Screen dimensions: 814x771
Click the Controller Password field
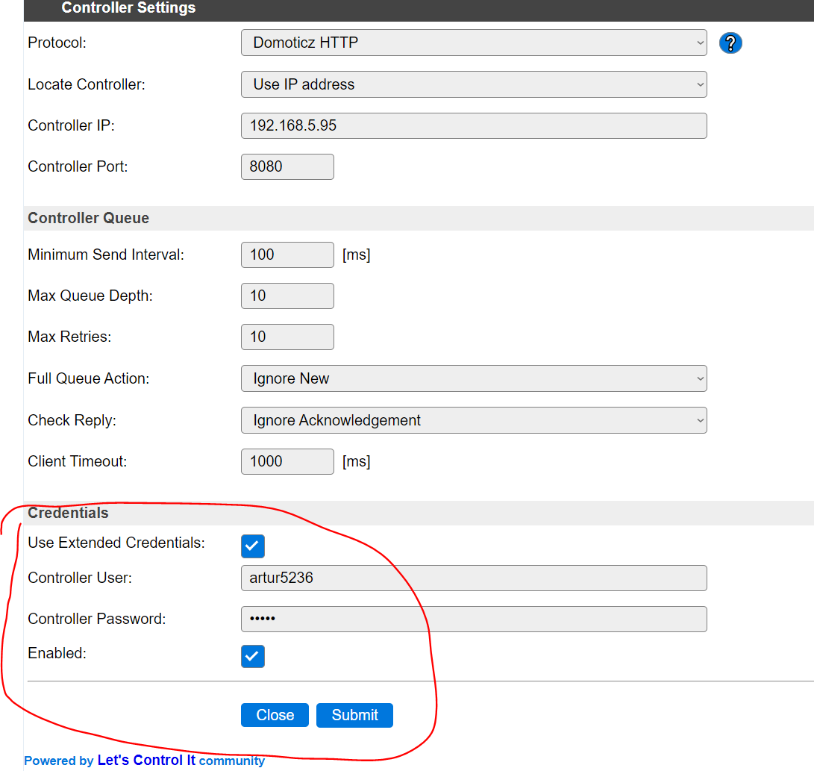click(x=473, y=619)
